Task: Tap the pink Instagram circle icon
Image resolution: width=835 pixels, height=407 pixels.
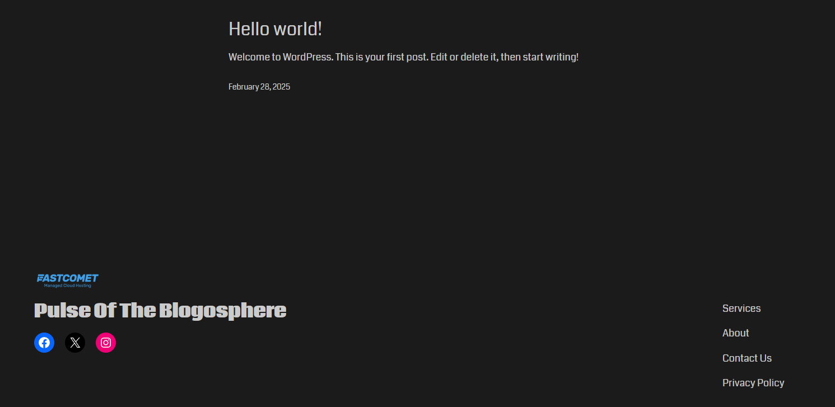Action: [106, 343]
